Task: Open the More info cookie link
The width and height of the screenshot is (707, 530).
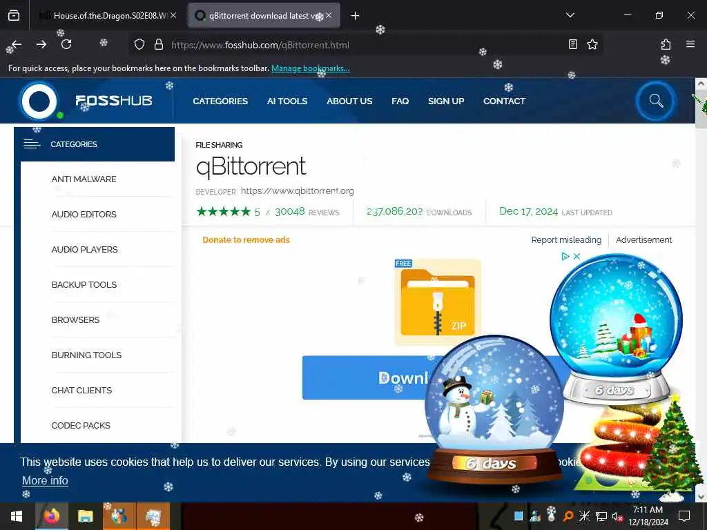Action: pyautogui.click(x=45, y=481)
